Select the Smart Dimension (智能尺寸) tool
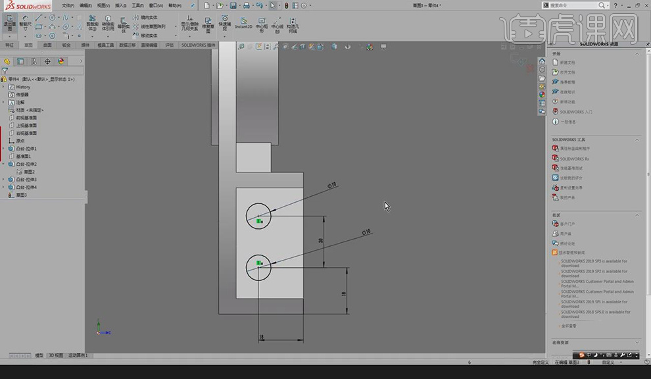 click(24, 22)
